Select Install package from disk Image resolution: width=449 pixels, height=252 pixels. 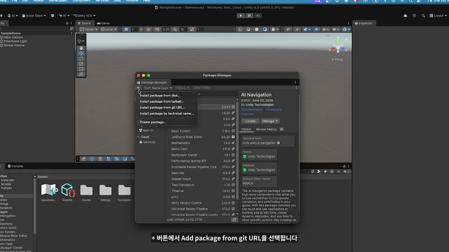tap(160, 95)
